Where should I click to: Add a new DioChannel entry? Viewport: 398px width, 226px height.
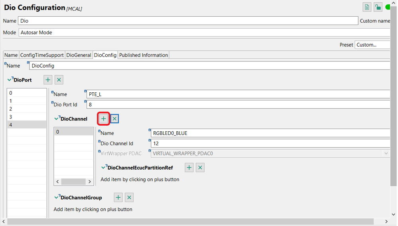click(x=104, y=119)
